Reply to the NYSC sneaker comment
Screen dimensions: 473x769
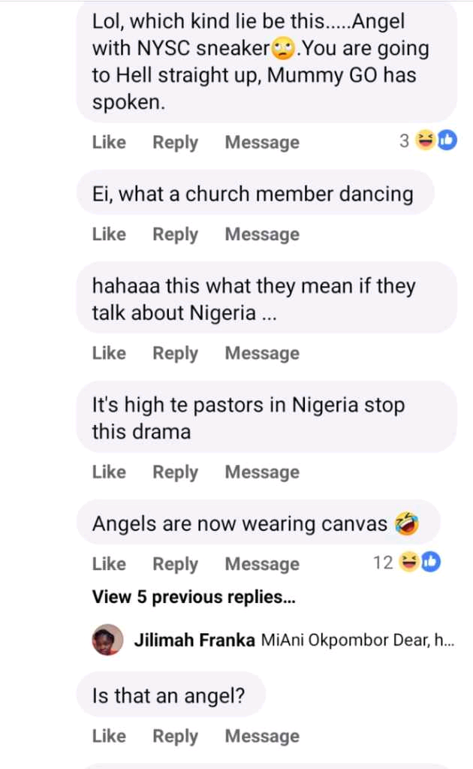[175, 142]
